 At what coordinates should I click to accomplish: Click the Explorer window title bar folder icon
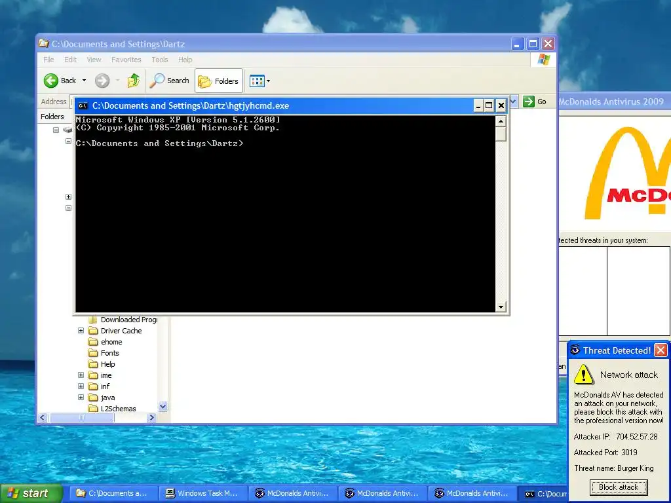[44, 44]
